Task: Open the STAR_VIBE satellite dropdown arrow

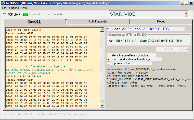Action: tap(186, 14)
